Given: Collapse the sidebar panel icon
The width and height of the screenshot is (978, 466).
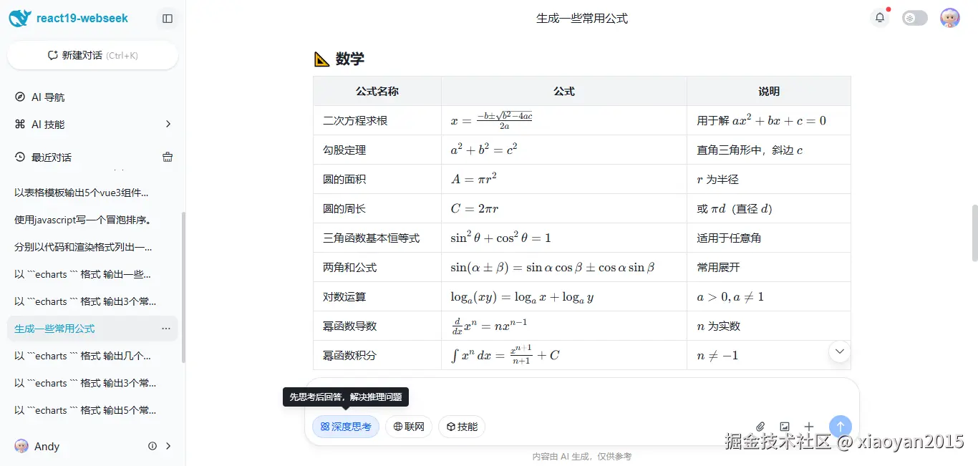Looking at the screenshot, I should [x=168, y=19].
